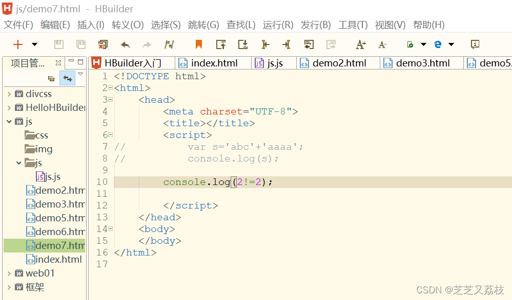Open the 跳转(G) menu
This screenshot has width=512, height=300.
pos(204,25)
